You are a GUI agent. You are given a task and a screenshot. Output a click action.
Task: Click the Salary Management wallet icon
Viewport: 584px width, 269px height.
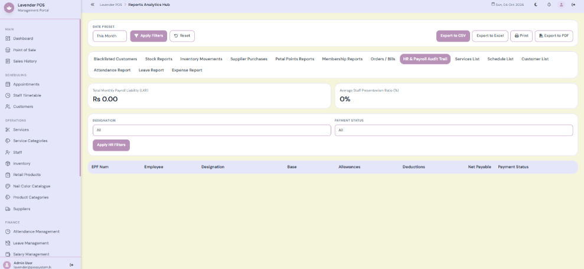point(8,254)
